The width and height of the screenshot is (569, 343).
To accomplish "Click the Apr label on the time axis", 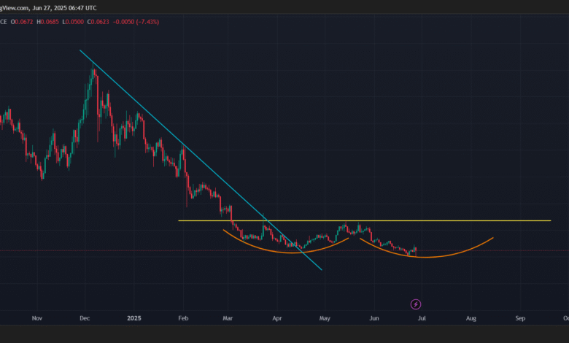I will coord(277,318).
